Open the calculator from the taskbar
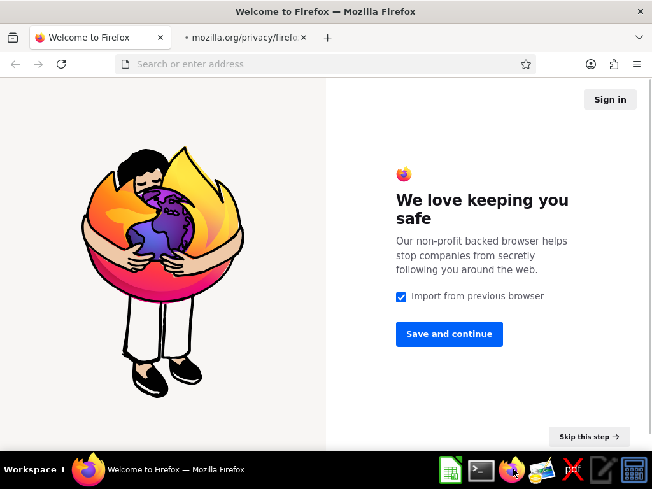 coord(634,471)
